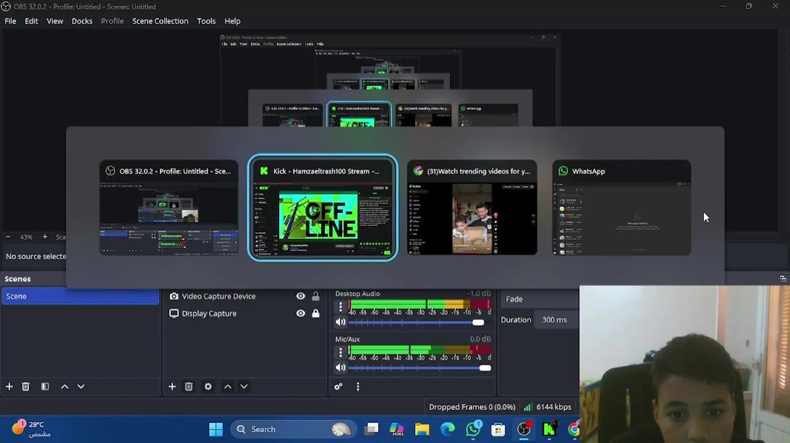Pop out the dock with float icon

pos(783,279)
